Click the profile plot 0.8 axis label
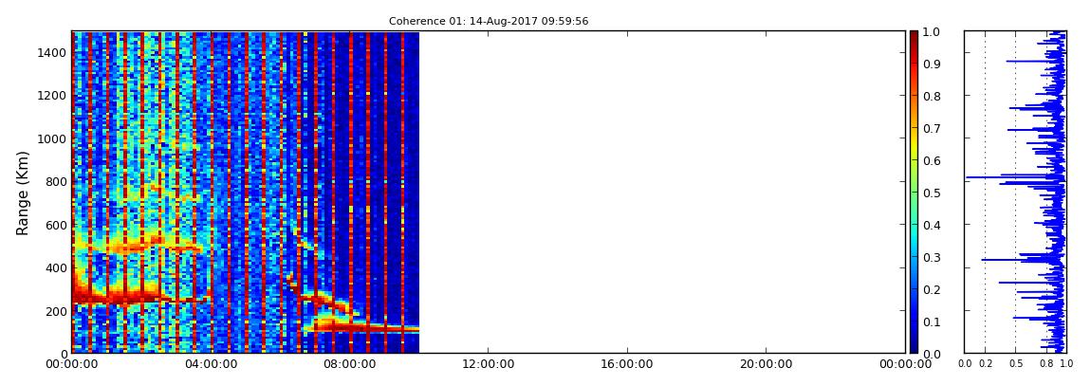 tap(1045, 364)
